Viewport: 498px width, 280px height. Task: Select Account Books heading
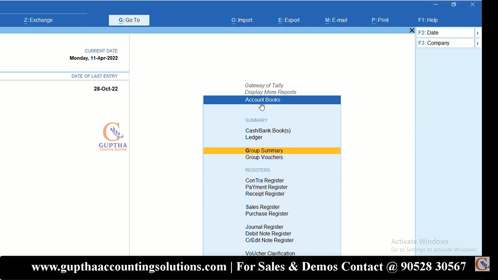click(272, 100)
